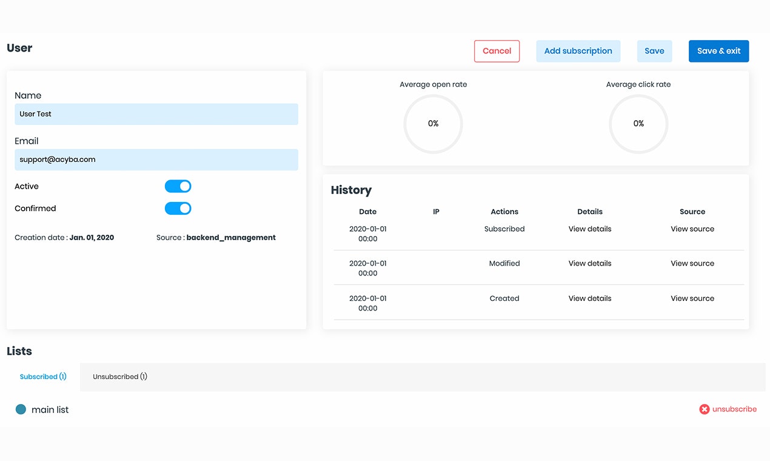Select the Email input field
Image resolution: width=770 pixels, height=461 pixels.
[x=156, y=160]
